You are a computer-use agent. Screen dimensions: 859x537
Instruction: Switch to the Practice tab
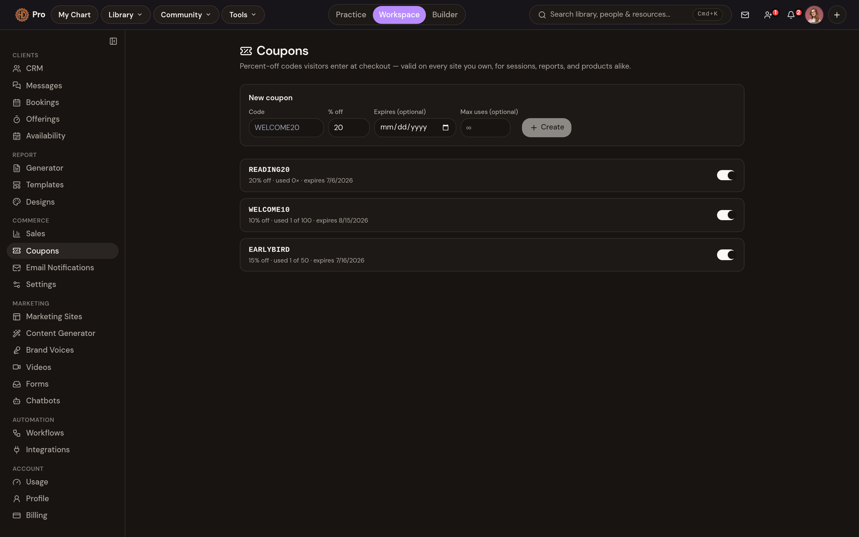pos(351,15)
